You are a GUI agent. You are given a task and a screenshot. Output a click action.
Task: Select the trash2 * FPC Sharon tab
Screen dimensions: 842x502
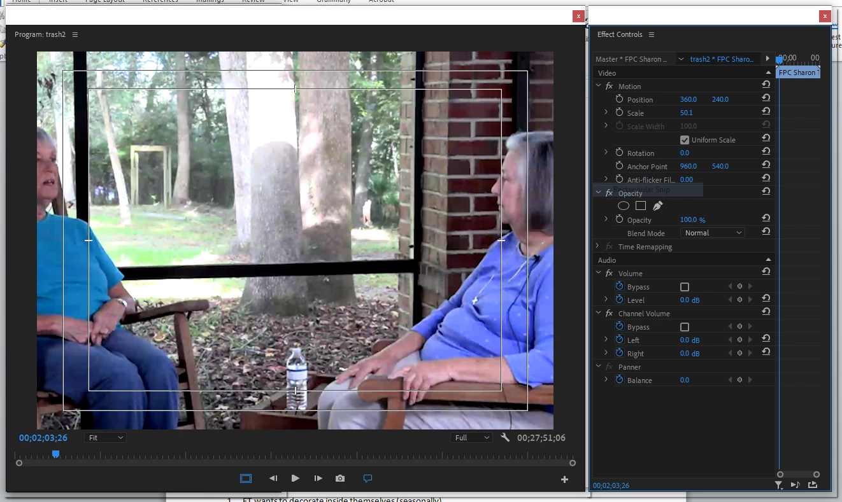coord(722,59)
